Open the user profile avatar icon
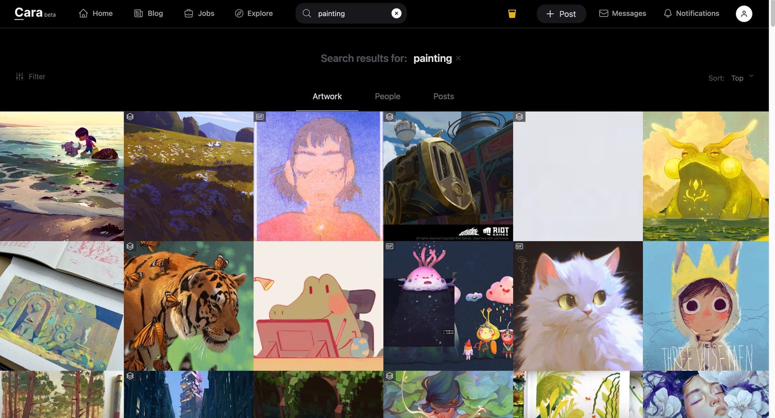Image resolution: width=775 pixels, height=418 pixels. coord(744,14)
